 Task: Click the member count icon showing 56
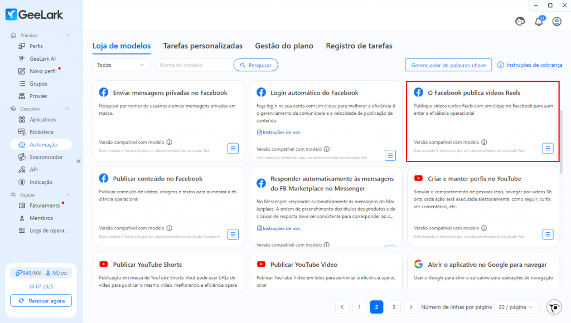tap(48, 273)
